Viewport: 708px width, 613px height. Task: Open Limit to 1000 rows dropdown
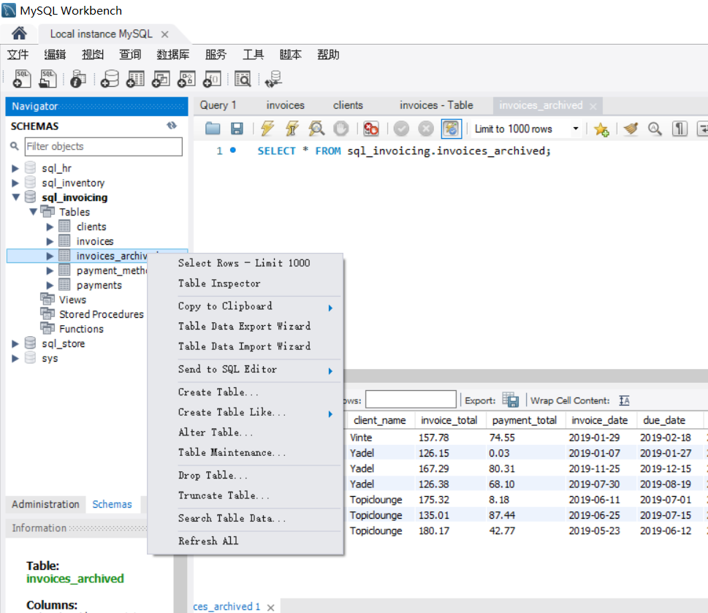[x=576, y=129]
